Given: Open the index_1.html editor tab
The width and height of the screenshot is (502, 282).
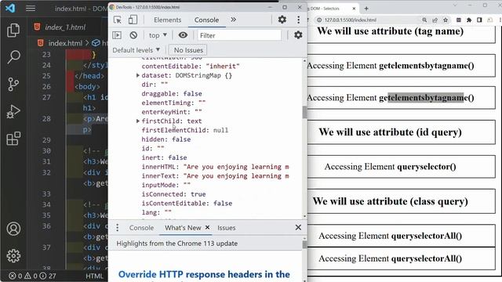Looking at the screenshot, I should [65, 27].
